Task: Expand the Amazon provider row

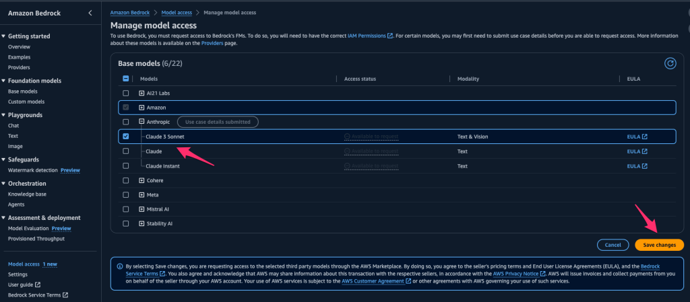Action: click(142, 108)
